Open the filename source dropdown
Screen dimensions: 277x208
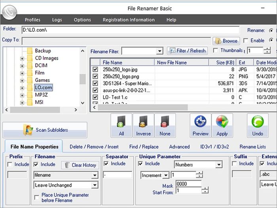click(95, 175)
